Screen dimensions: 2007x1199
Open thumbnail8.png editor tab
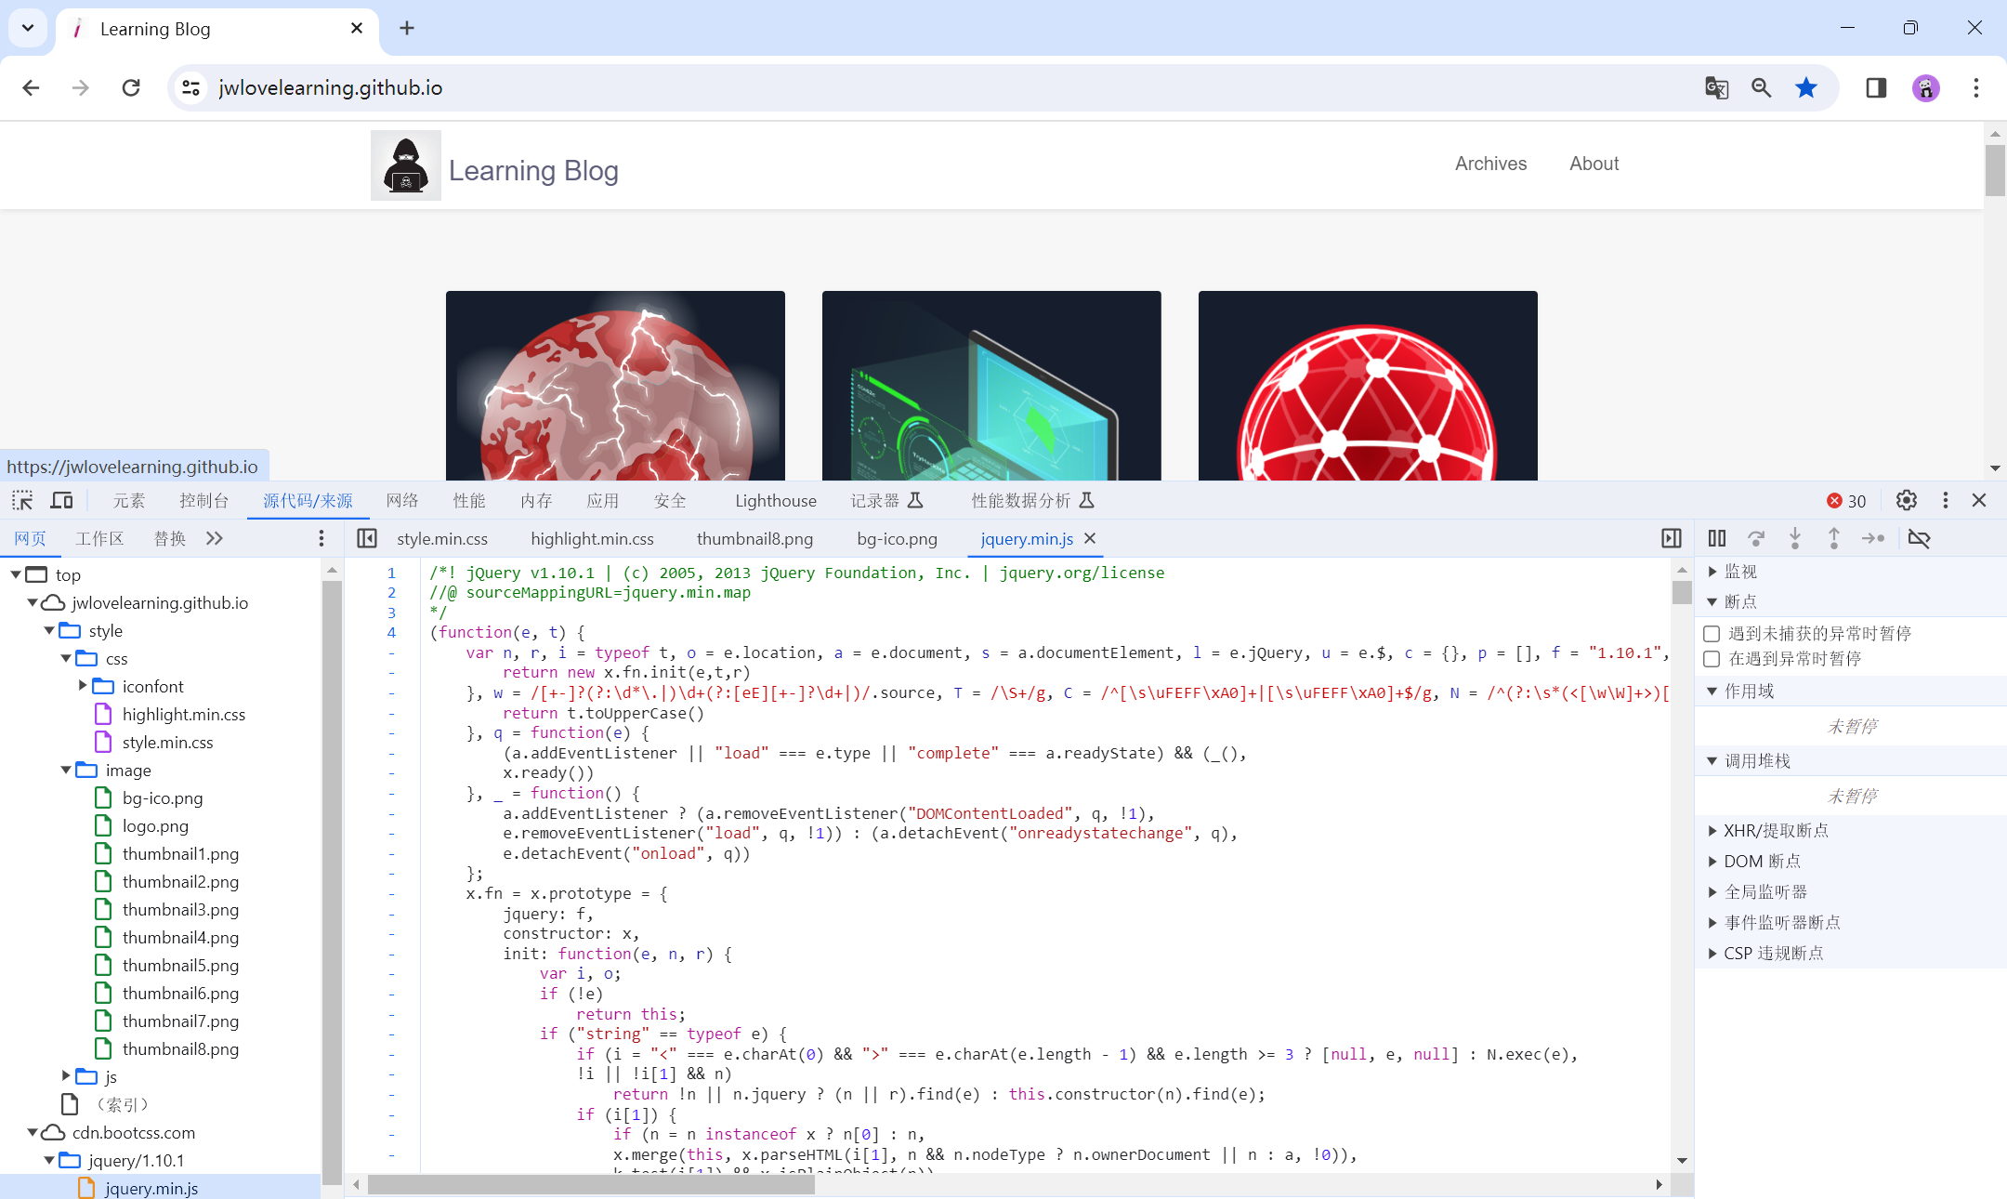tap(754, 538)
